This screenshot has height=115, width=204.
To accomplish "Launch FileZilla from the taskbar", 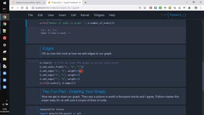I will (x=4, y=38).
